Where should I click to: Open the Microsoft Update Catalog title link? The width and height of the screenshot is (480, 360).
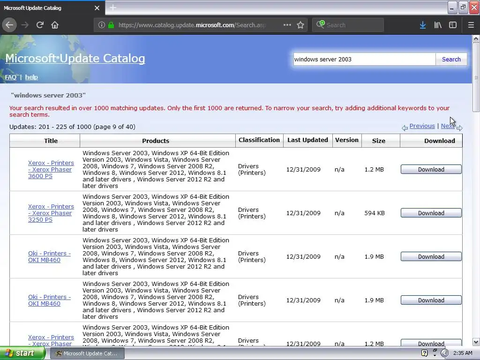(x=75, y=58)
